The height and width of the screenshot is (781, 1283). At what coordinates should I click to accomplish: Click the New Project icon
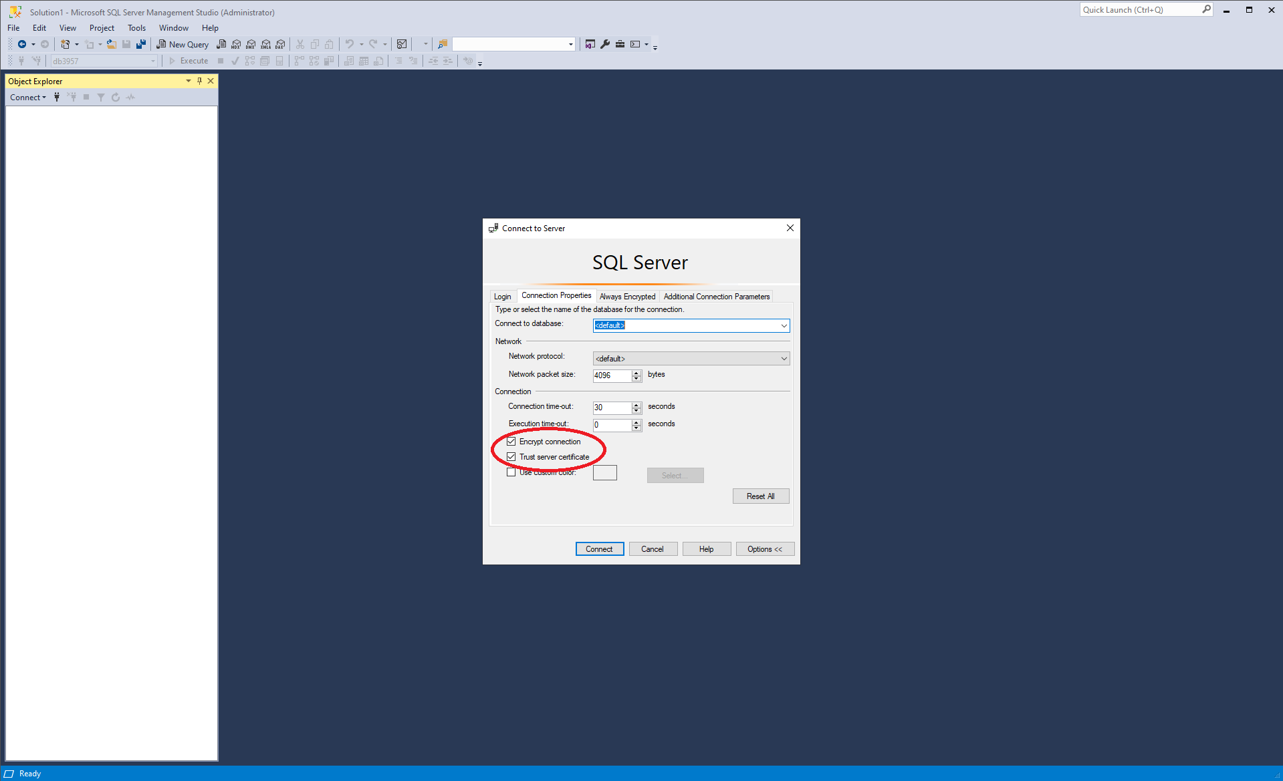click(x=65, y=44)
